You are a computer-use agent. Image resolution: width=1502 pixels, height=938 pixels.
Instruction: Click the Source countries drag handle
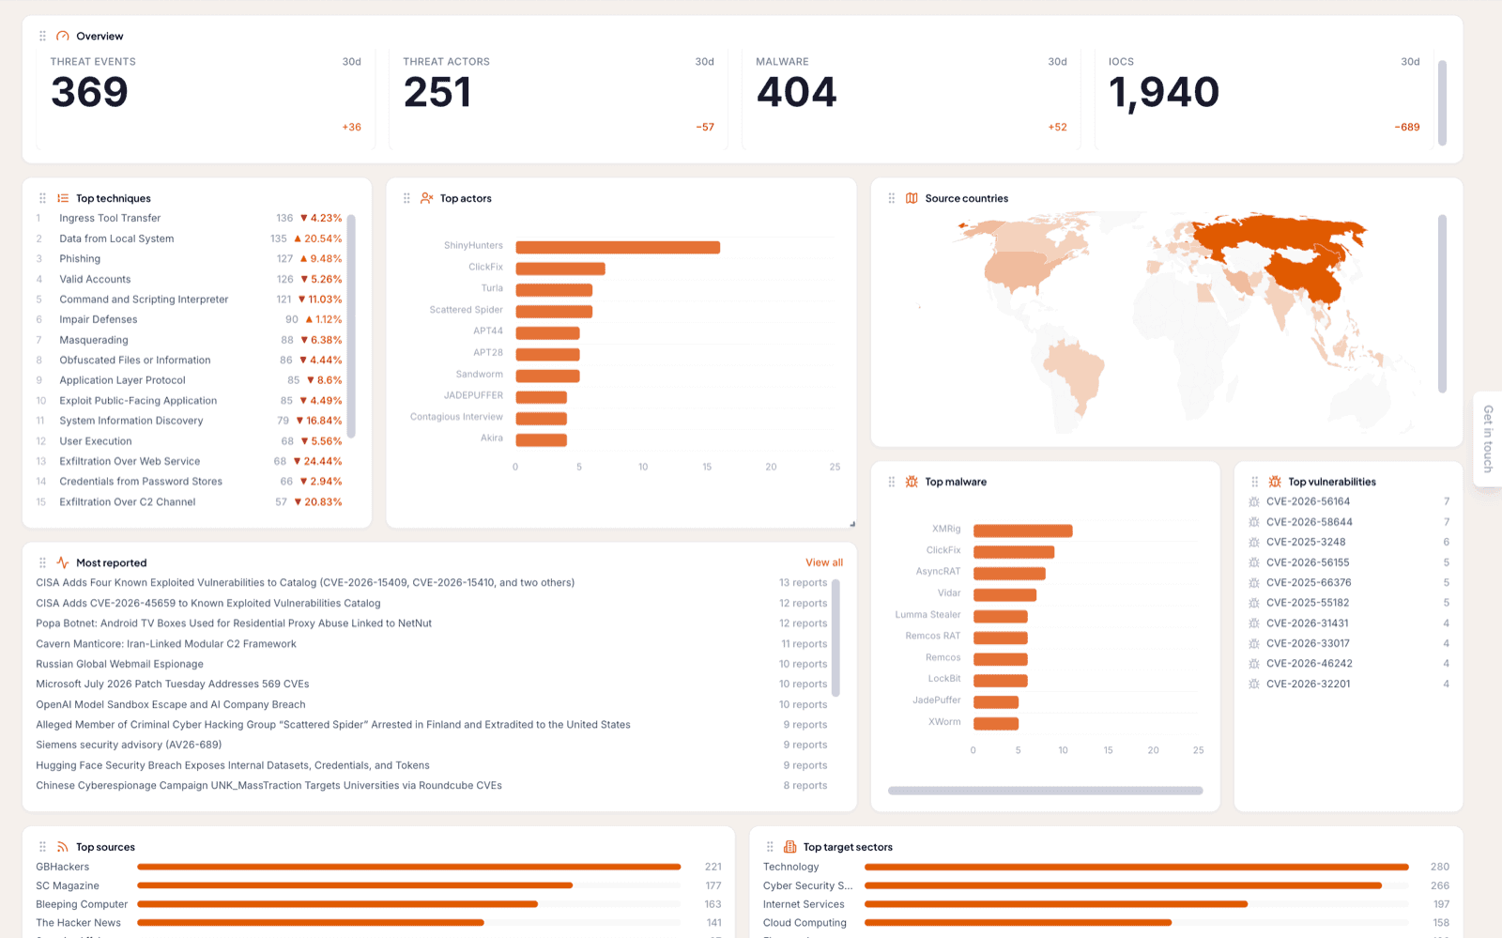pyautogui.click(x=892, y=198)
